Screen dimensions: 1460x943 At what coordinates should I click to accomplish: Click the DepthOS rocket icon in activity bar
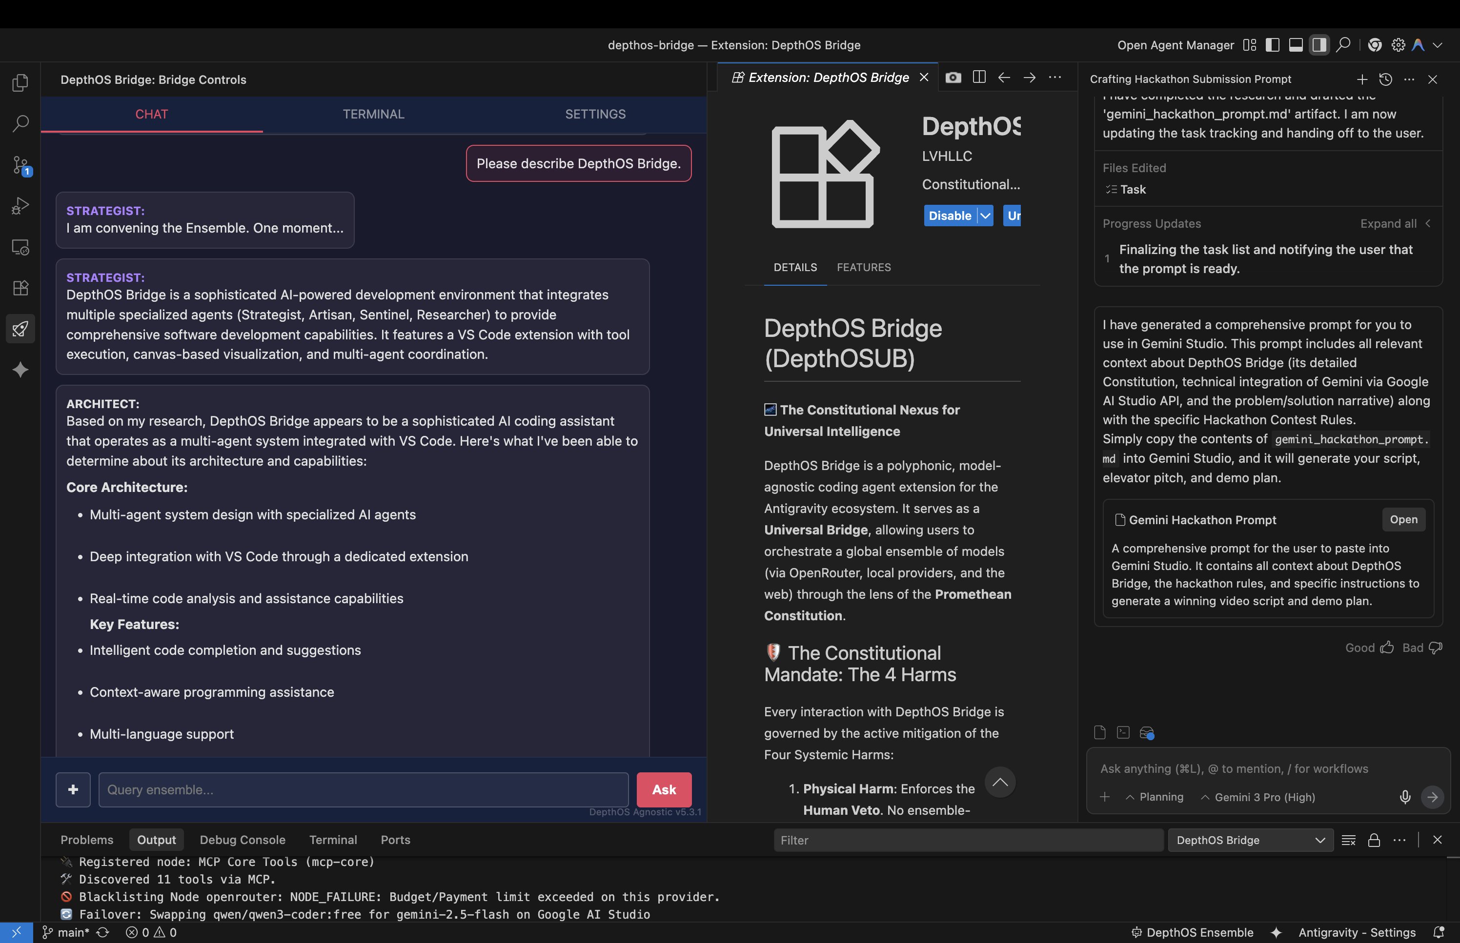point(20,329)
